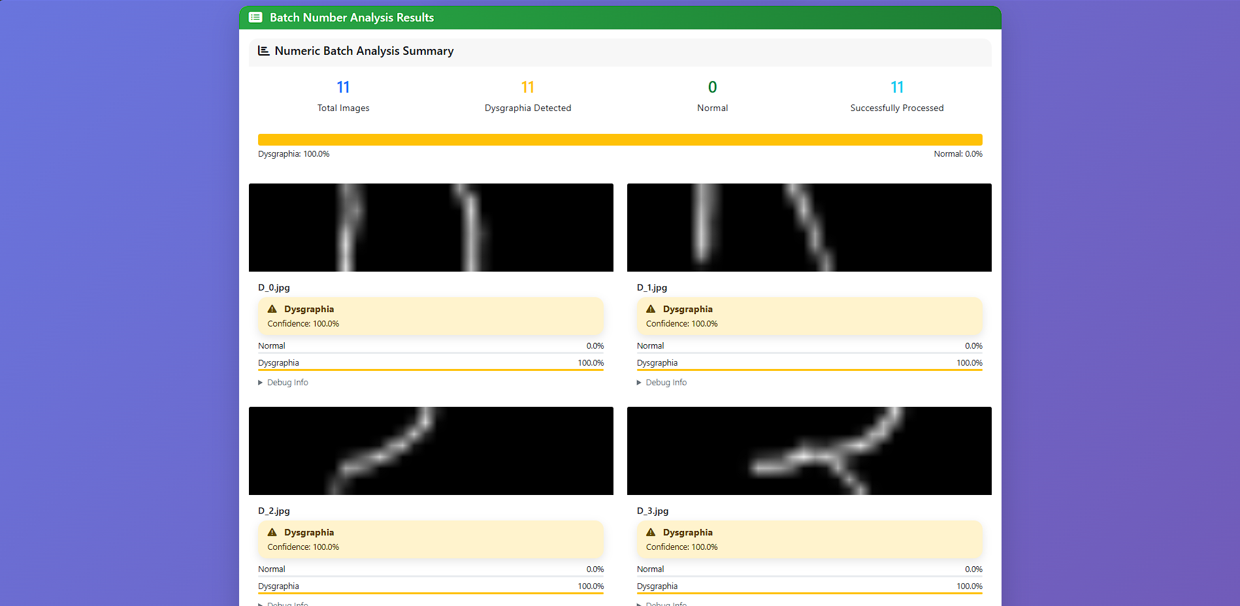The image size is (1240, 606).
Task: Click the Normal: 0.0% label at the right
Action: 958,153
